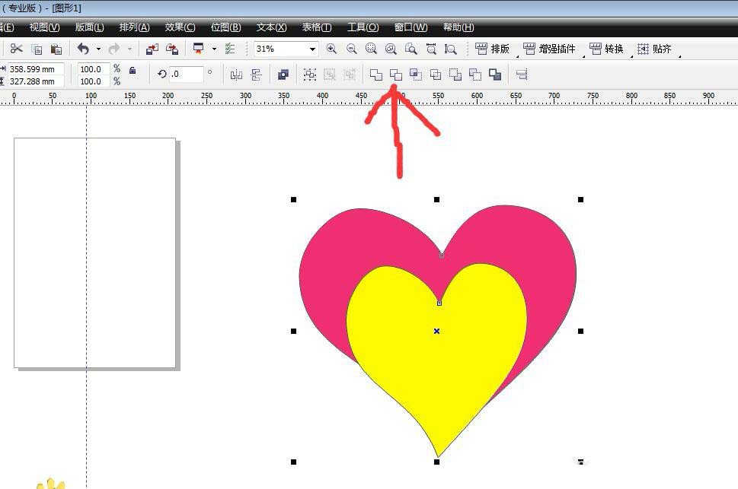Click the rotation angle input field

click(187, 74)
